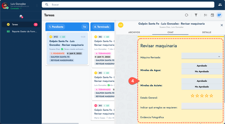The height and width of the screenshot is (124, 225).
Task: Click the 4. TERMINADO tag on card #6
Action: point(103,53)
